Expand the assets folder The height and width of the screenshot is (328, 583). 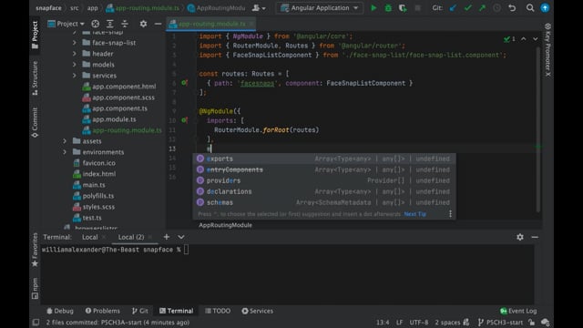click(x=65, y=141)
